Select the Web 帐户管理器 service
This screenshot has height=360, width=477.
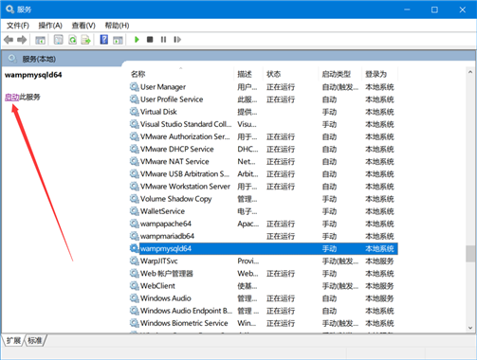pos(264,274)
